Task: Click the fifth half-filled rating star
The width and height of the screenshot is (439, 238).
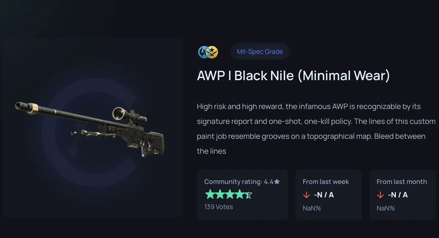Action: [x=248, y=195]
